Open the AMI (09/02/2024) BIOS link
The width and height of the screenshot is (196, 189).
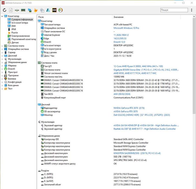click(122, 94)
